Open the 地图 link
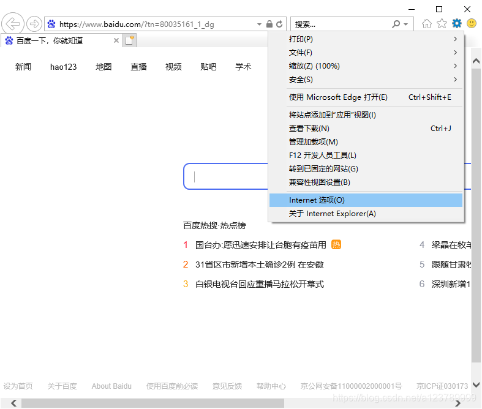482x409 pixels. [104, 67]
